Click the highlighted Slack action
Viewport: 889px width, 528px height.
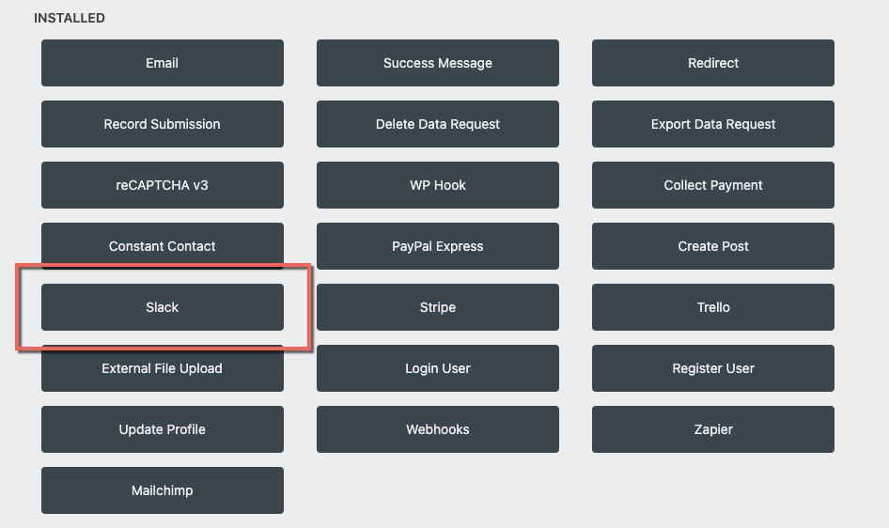[162, 307]
